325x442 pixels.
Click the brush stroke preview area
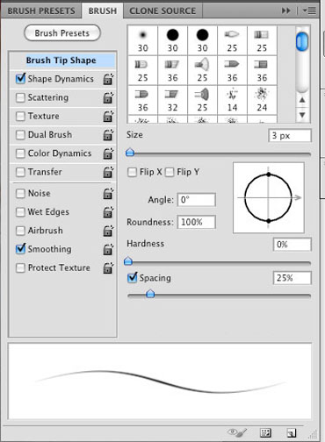[x=160, y=381]
